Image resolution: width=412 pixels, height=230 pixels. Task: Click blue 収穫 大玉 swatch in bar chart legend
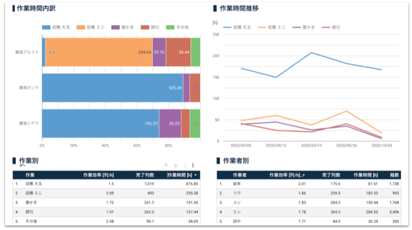coord(46,27)
